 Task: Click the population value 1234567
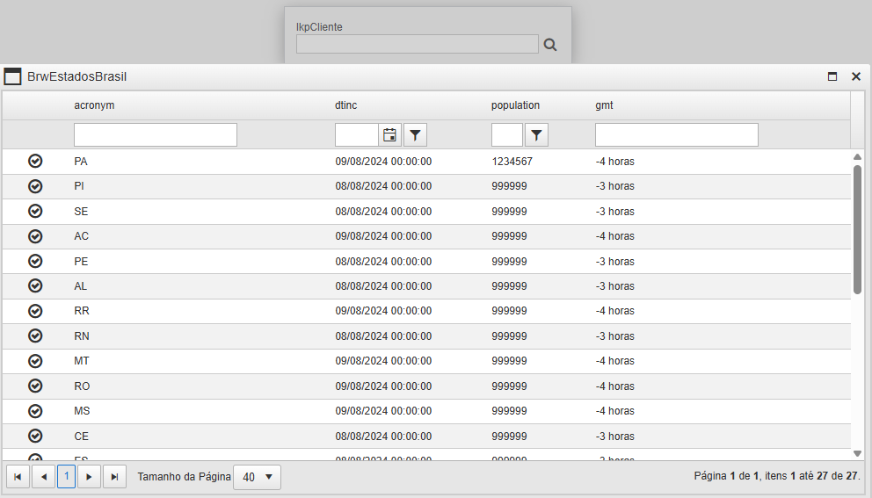click(512, 162)
